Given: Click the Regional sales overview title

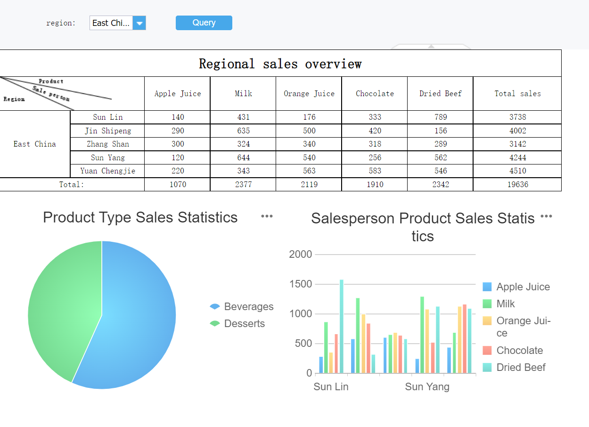Looking at the screenshot, I should tap(280, 63).
